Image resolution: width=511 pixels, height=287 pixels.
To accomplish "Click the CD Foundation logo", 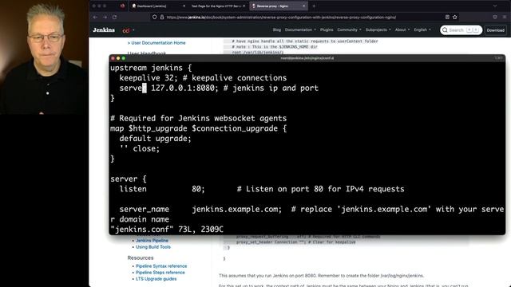I will pos(126,30).
